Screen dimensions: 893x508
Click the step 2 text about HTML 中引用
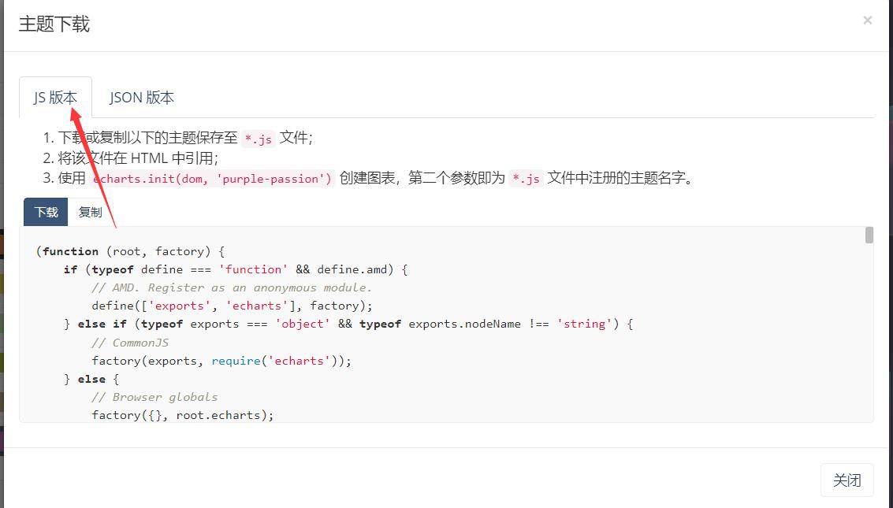point(138,158)
